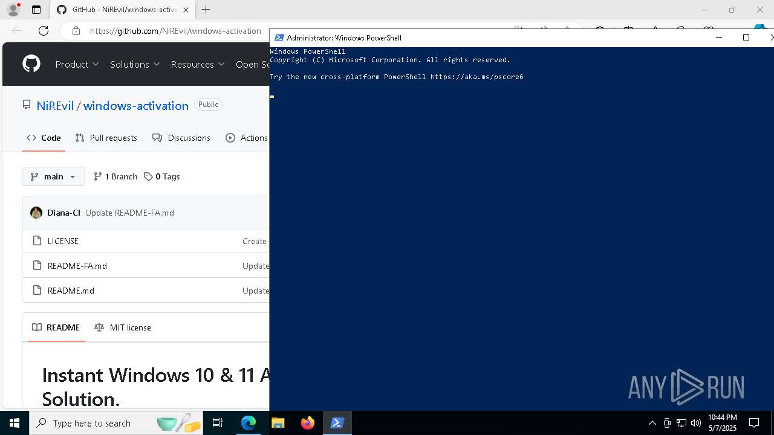Open the windows-activation repository link

coord(136,106)
